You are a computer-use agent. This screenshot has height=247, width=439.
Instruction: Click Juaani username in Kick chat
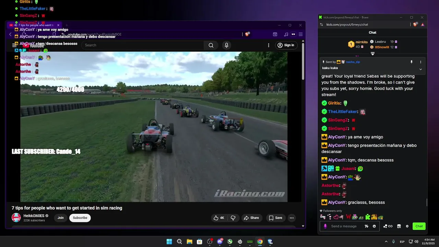[x=348, y=168]
